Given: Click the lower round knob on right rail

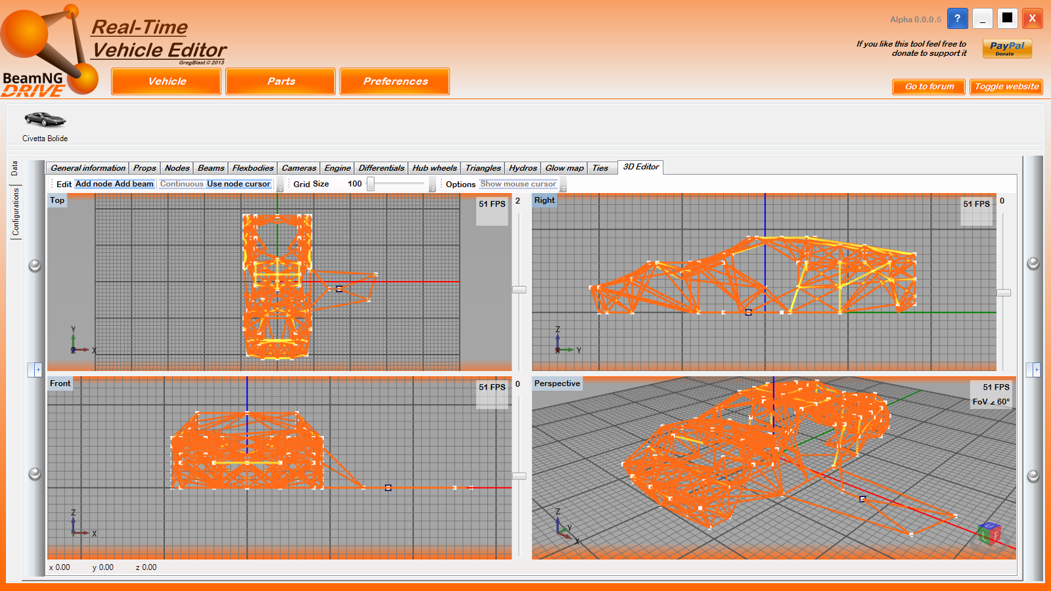Looking at the screenshot, I should pyautogui.click(x=1033, y=475).
